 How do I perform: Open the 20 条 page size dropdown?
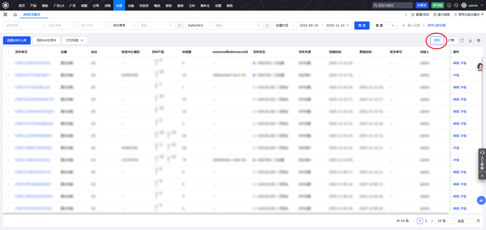[445, 221]
